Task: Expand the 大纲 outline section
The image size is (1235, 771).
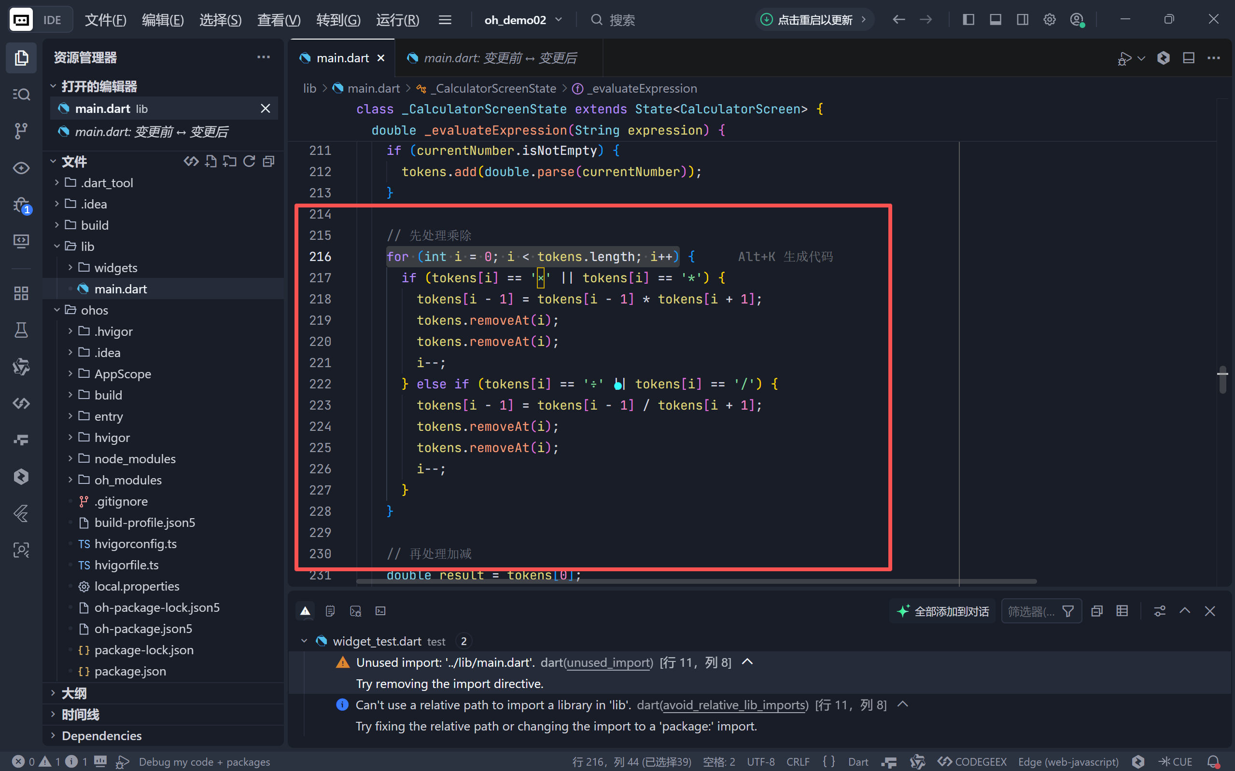Action: click(74, 693)
